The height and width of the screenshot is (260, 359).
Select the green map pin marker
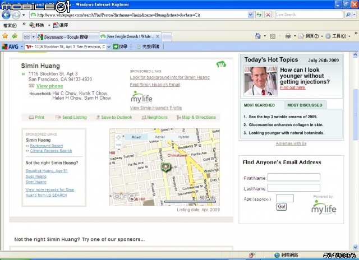tap(166, 167)
